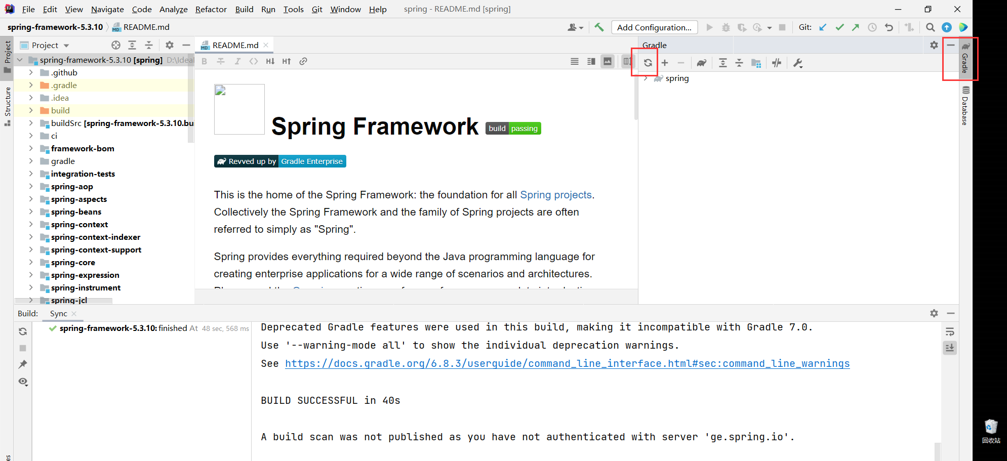This screenshot has height=461, width=1007.
Task: Open run options dropdown arrow
Action: (x=770, y=28)
